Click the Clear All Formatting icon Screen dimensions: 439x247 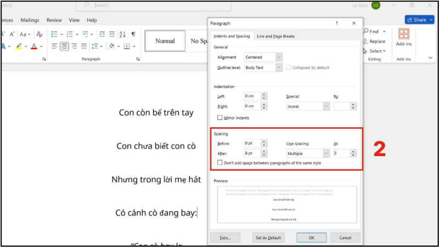pyautogui.click(x=40, y=35)
